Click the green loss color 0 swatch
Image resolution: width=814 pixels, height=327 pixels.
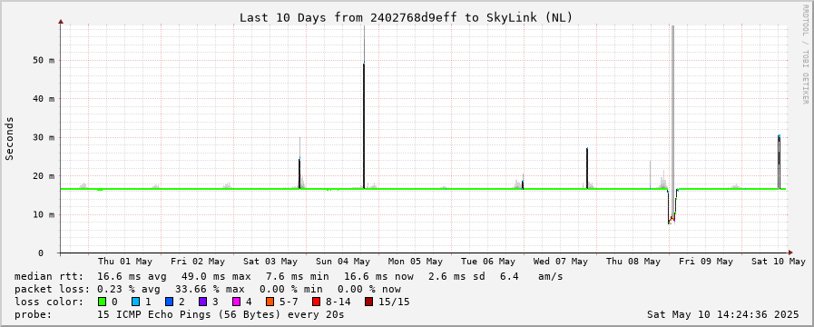pyautogui.click(x=102, y=302)
